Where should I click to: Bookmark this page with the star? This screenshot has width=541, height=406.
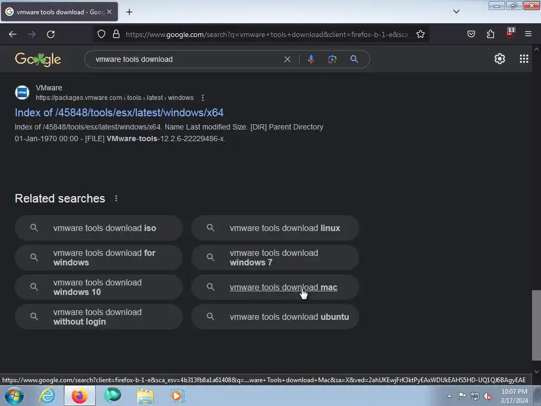pos(420,34)
